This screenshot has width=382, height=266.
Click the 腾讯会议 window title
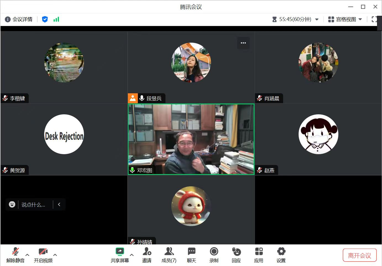point(191,7)
